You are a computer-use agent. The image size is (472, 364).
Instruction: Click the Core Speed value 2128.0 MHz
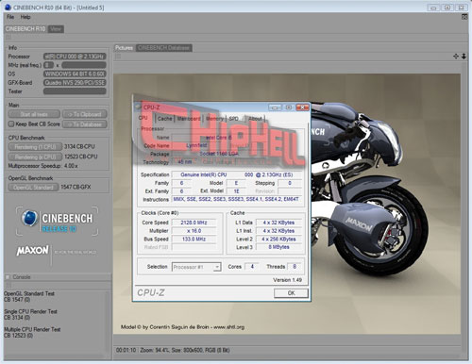[x=194, y=223]
